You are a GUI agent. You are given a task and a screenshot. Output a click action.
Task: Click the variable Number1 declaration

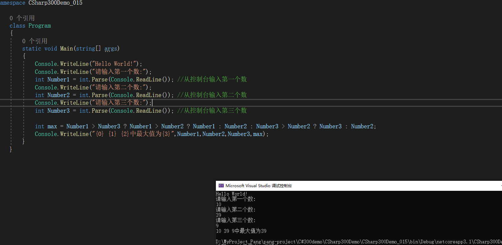coord(58,79)
